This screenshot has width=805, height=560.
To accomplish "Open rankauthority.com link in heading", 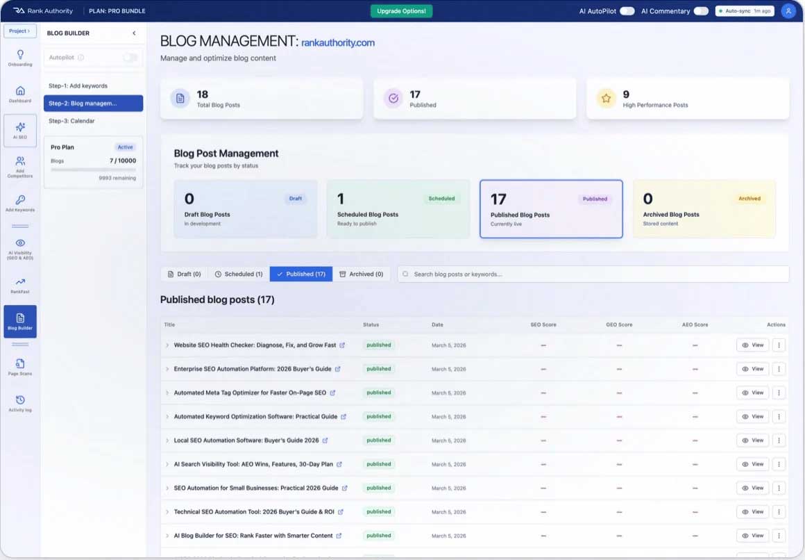I will pos(338,42).
